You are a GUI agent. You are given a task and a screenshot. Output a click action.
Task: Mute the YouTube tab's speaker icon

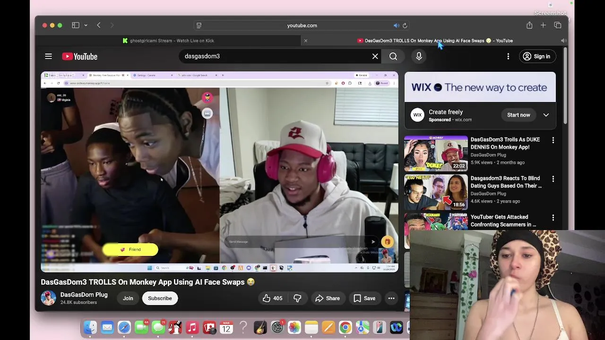tap(563, 41)
